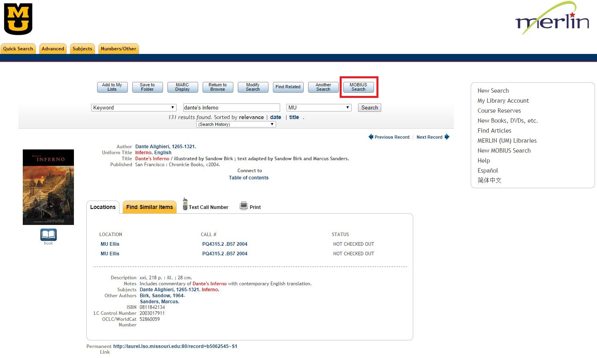Click the printer icon
Screen dimensions: 597x358
pos(244,206)
